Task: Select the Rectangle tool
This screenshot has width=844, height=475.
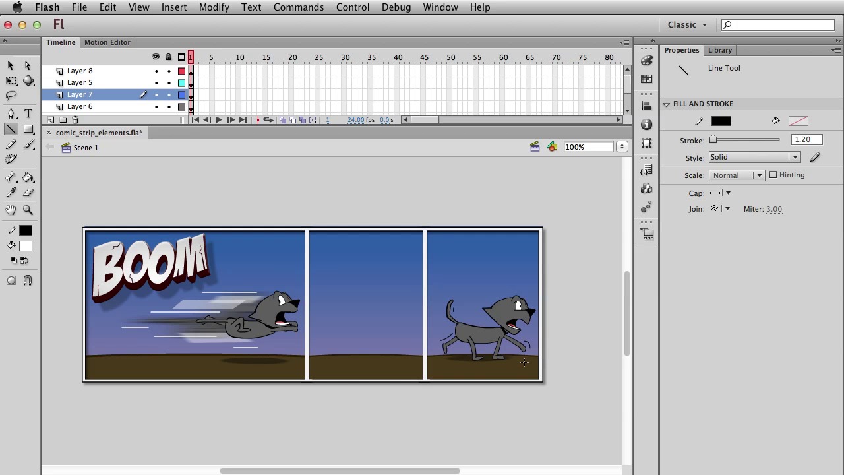Action: (x=28, y=129)
